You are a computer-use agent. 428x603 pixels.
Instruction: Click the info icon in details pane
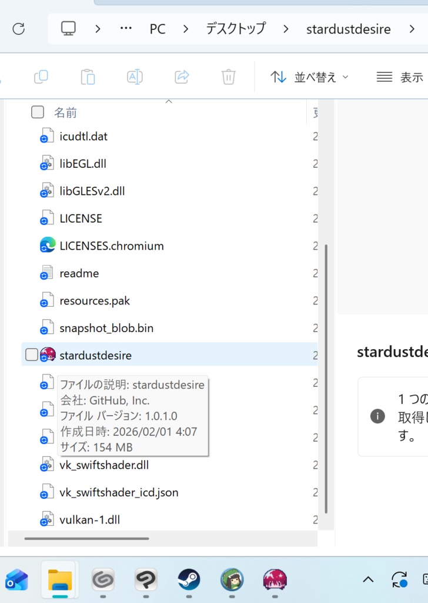[x=377, y=416]
